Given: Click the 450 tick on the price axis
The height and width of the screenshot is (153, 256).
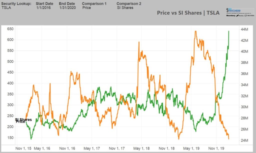Looking at the screenshot, I should point(10,72).
